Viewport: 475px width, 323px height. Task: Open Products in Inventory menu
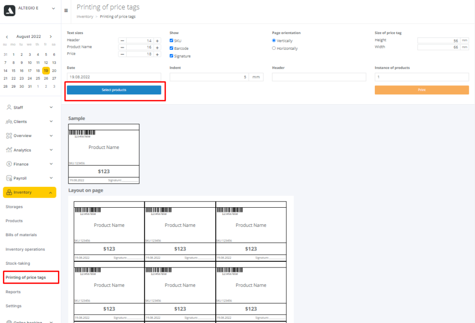coord(14,221)
